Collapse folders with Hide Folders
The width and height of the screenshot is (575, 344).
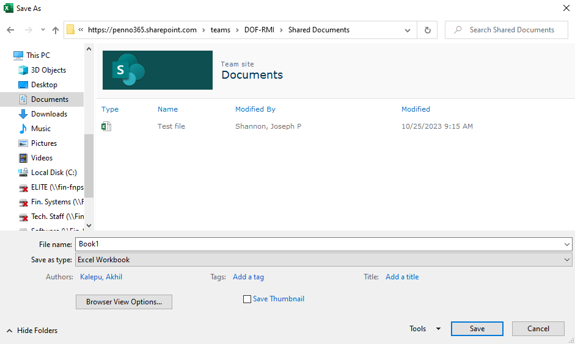(32, 331)
